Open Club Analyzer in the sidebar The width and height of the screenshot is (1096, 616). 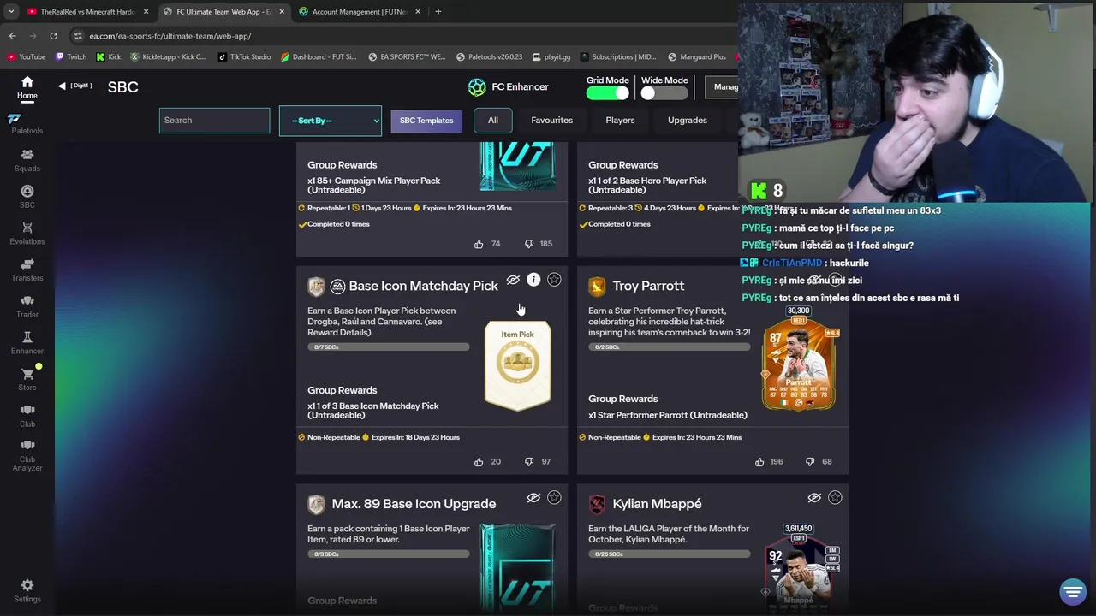(x=27, y=456)
